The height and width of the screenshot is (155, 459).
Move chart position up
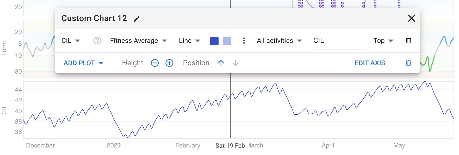[x=221, y=63]
